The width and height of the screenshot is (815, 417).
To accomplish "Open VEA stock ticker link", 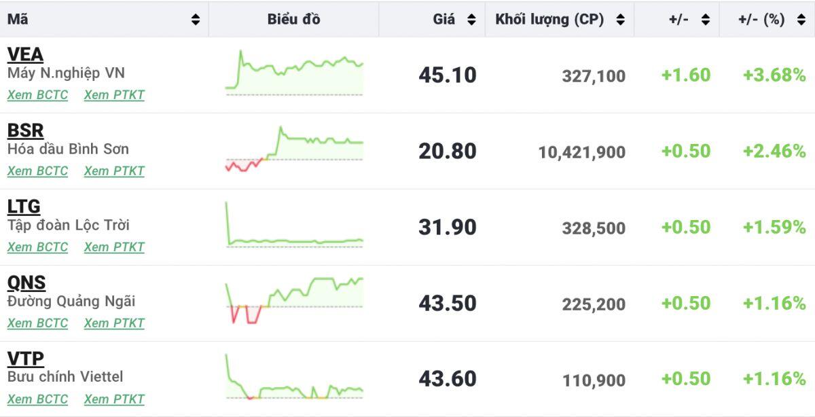I will pos(25,54).
